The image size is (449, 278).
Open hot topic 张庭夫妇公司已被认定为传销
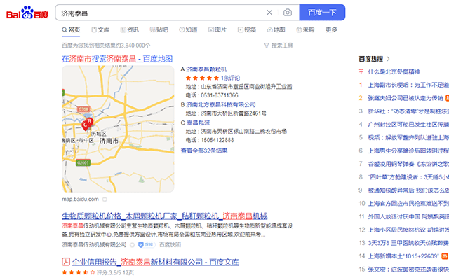tap(406, 98)
